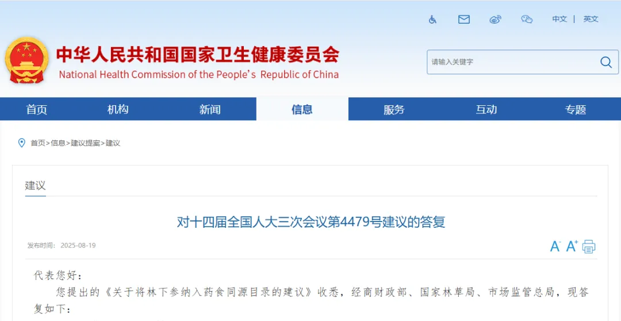Open the 首页 navigation tab

click(37, 109)
